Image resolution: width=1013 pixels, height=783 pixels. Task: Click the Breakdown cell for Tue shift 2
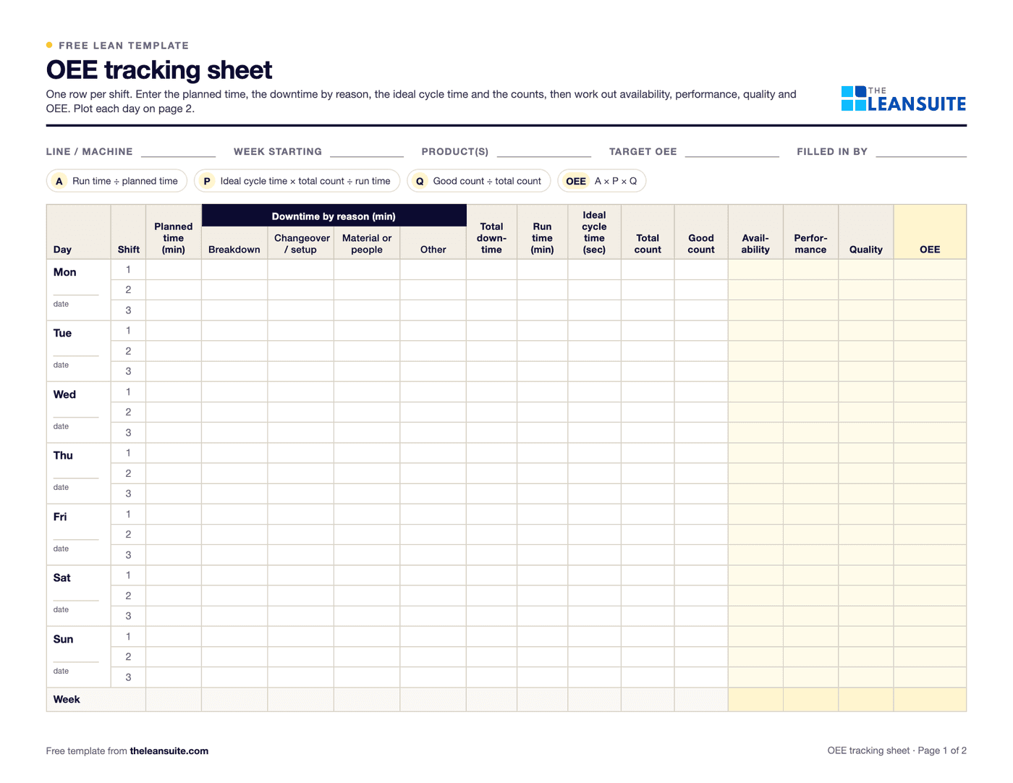point(234,351)
